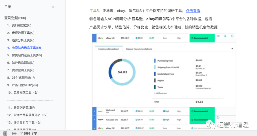Image resolution: width=257 pixels, height=136 pixels.
Task: Click the + Add Expenses link
Action: [x=160, y=93]
